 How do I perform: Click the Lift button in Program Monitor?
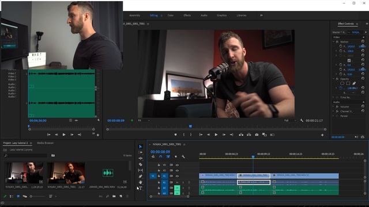tap(241, 135)
